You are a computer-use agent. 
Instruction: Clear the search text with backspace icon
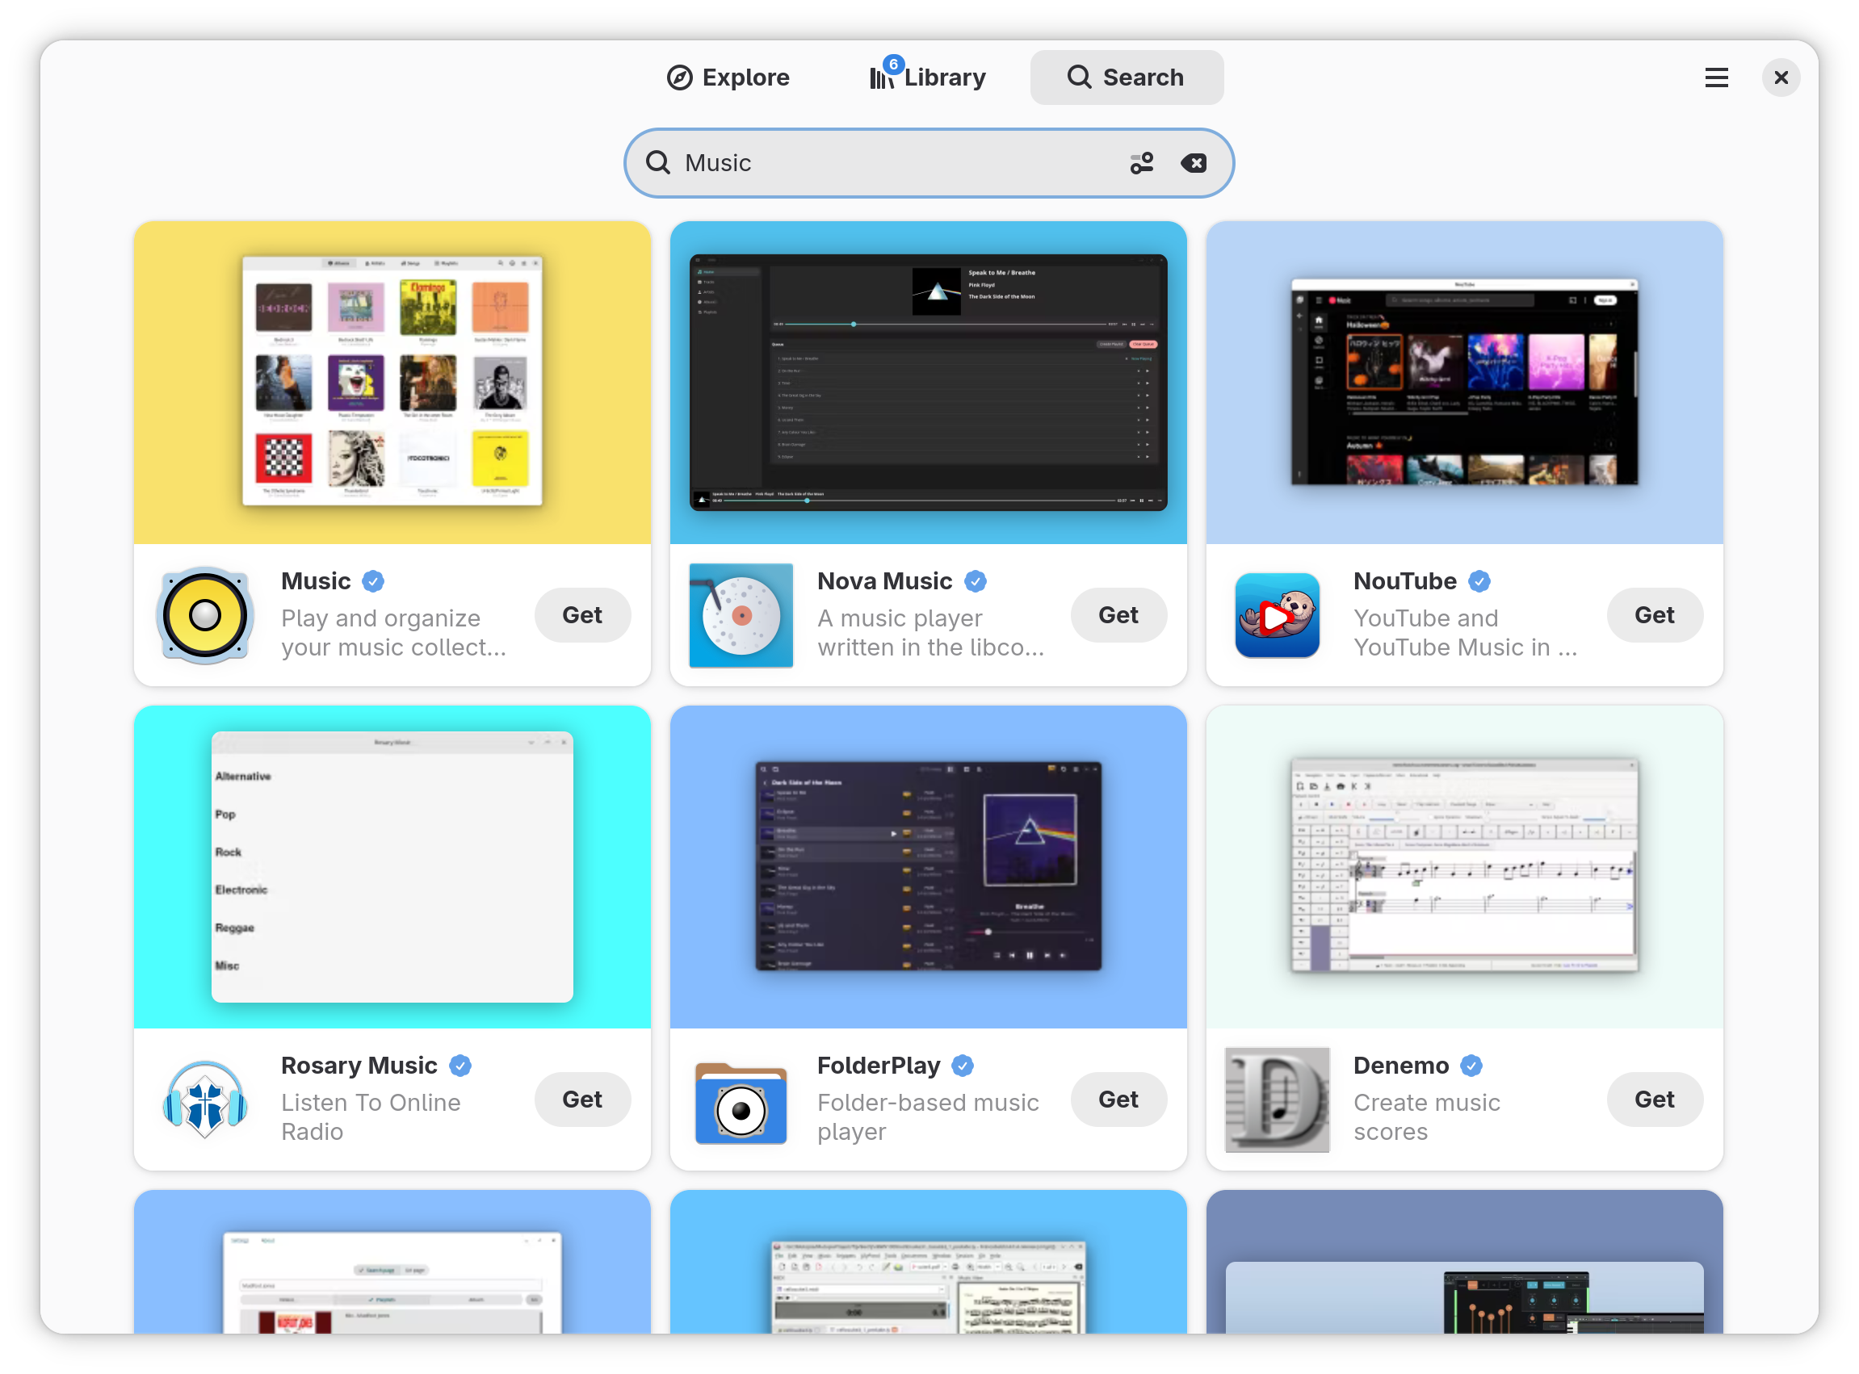coord(1194,163)
